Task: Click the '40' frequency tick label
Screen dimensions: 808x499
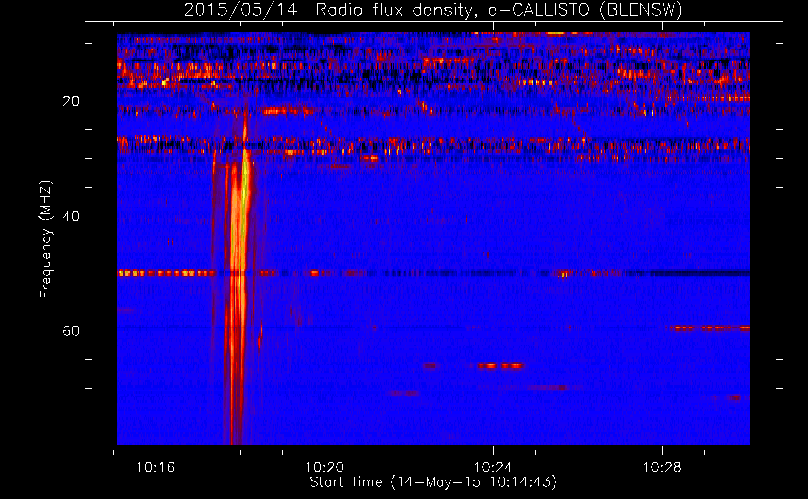Action: coord(71,216)
